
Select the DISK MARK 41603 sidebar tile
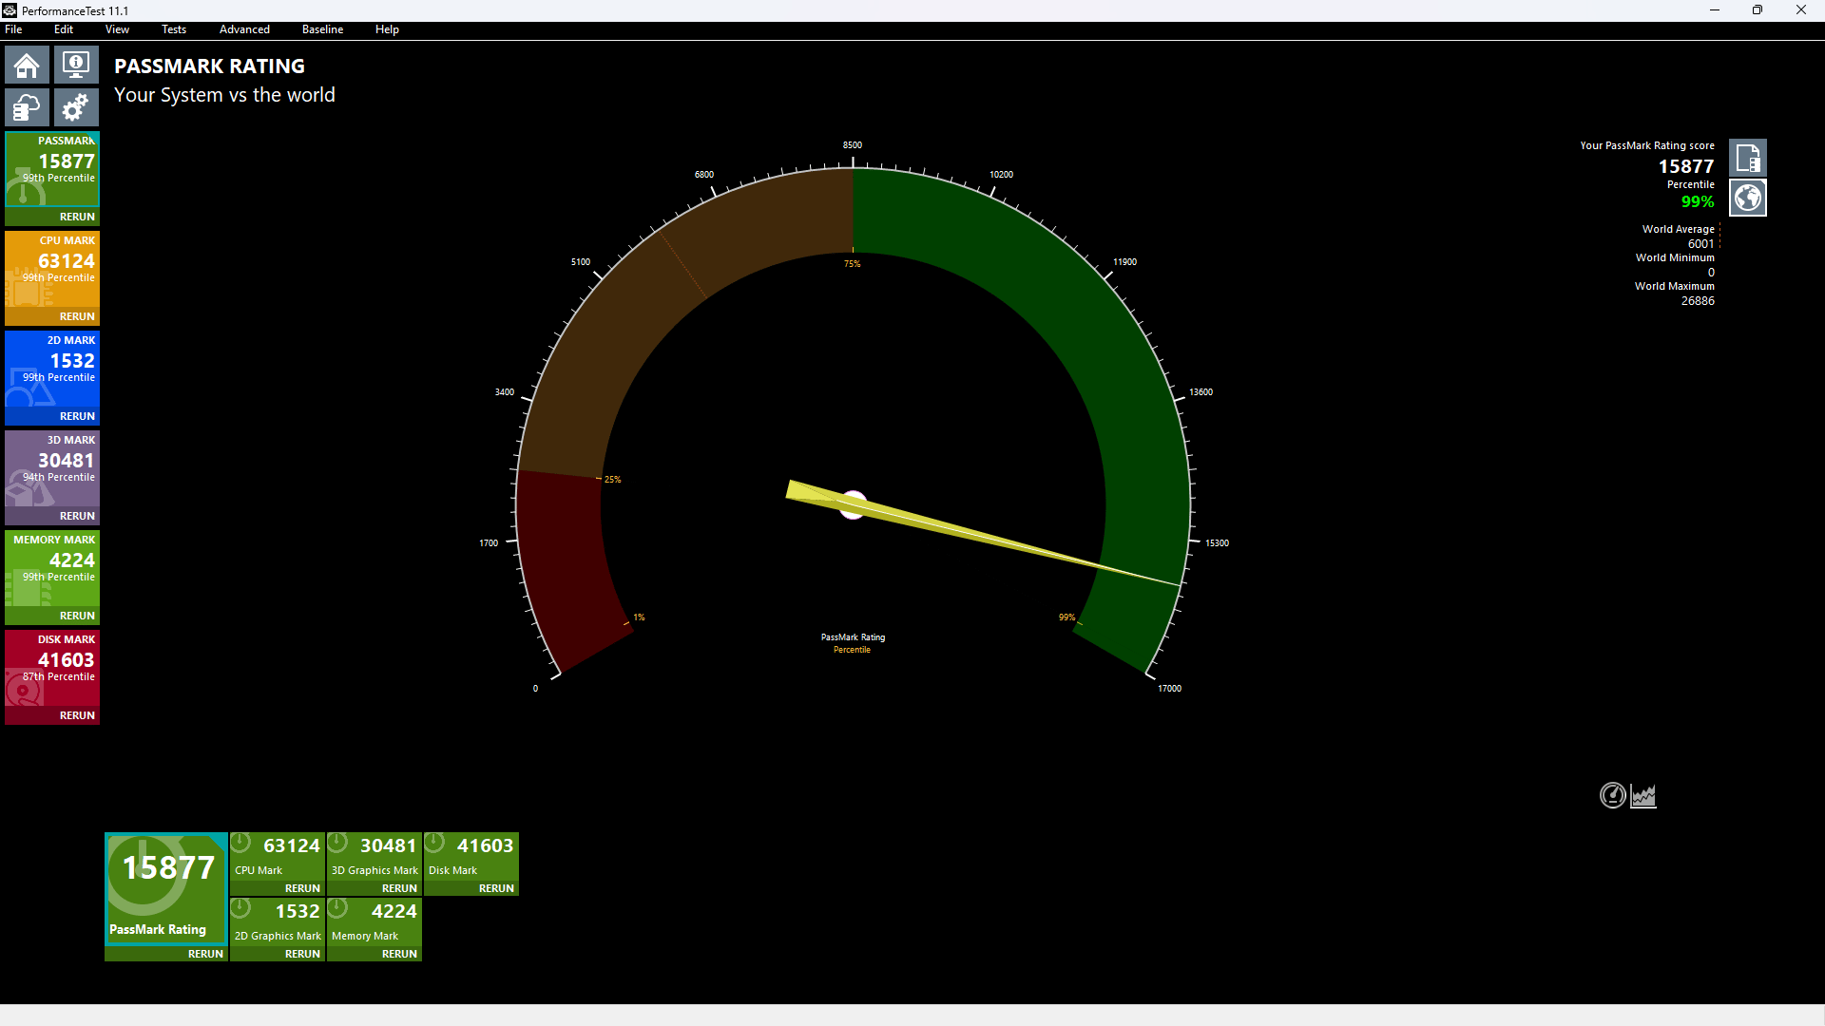52,668
